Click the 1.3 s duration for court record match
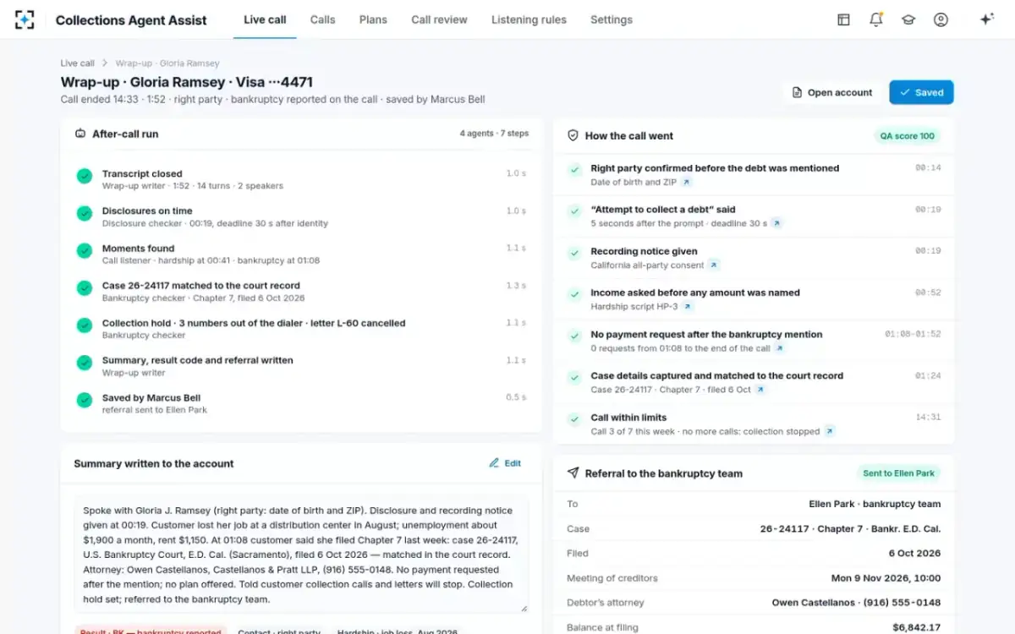Viewport: 1015px width, 634px height. pos(516,286)
